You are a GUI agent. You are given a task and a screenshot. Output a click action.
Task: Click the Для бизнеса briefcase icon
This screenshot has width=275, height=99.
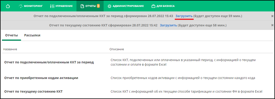pyautogui.click(x=153, y=6)
